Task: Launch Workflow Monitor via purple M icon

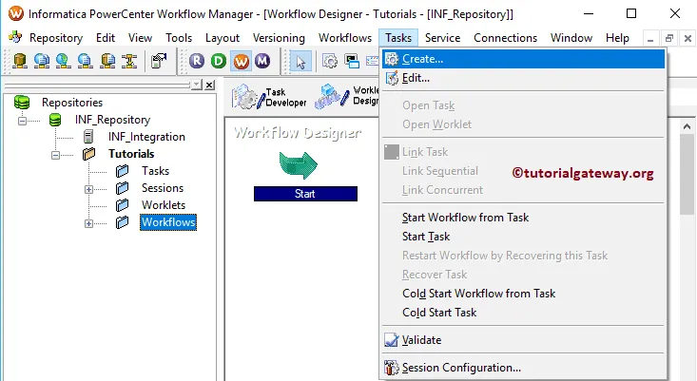Action: pos(262,61)
